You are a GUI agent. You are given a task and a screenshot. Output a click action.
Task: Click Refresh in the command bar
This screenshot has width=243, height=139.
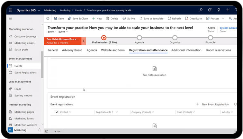tap(174, 19)
